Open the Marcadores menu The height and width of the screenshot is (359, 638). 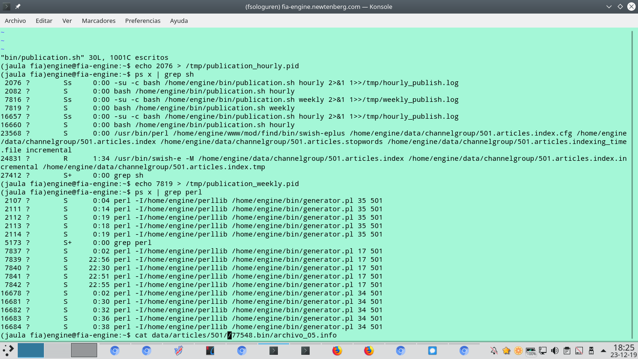[x=99, y=21]
